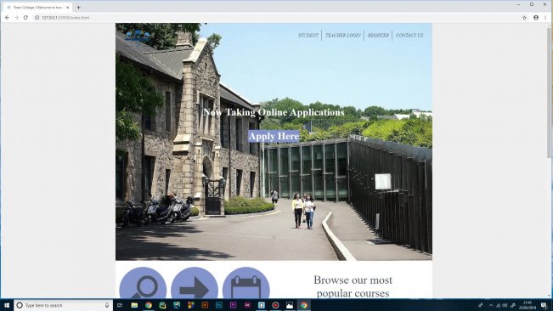
Task: Open first Chrome icon next to File Explorer
Action: (149, 305)
